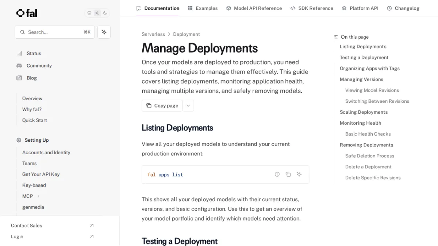This screenshot has height=246, width=438.
Task: Click the Status signal bars icon
Action: [19, 53]
